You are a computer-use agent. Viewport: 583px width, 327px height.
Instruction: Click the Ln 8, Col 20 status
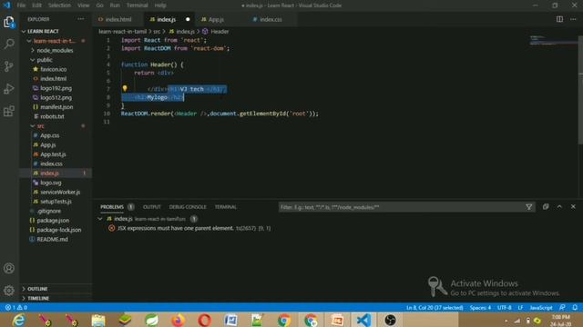pos(435,307)
